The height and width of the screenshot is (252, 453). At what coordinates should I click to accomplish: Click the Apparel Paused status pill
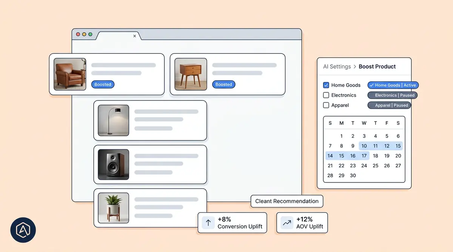(390, 105)
